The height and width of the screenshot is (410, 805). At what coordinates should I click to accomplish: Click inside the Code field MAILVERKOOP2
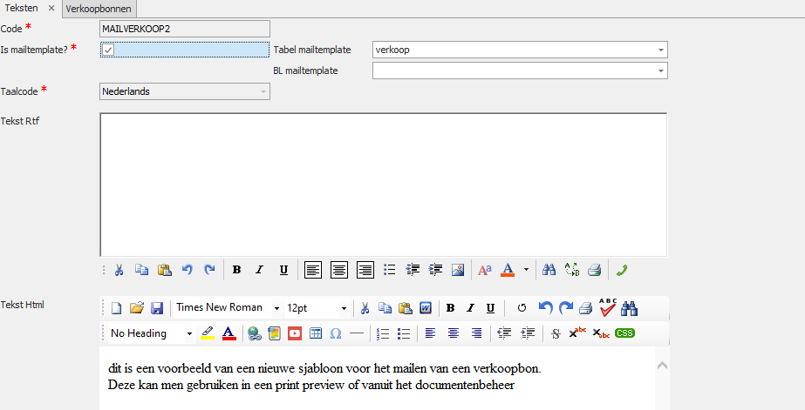(185, 29)
